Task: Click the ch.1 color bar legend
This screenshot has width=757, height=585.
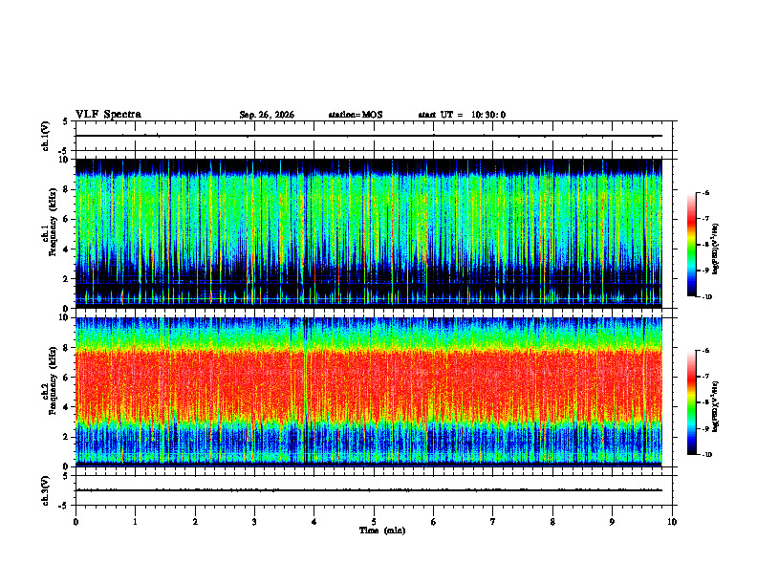Action: pyautogui.click(x=691, y=245)
